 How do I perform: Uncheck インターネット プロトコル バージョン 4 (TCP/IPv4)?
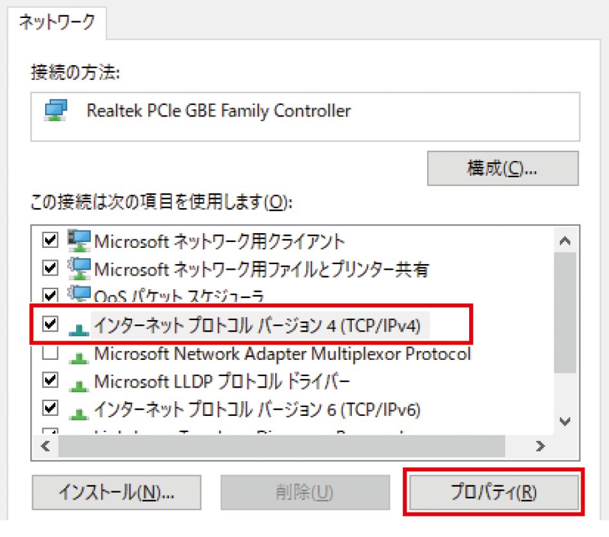pos(50,325)
